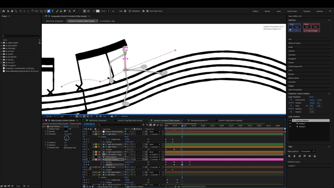Select the Zoom magnifier tool
The height and width of the screenshot is (188, 334).
[16, 11]
